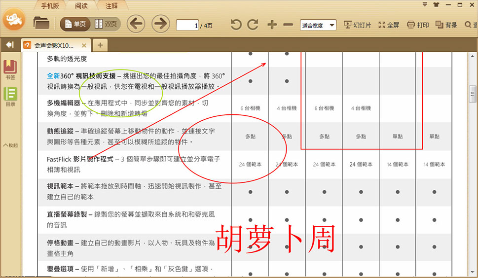Screen dimensions: 478x278
Task: Open the bookmarks panel 书签
Action: tap(10, 69)
